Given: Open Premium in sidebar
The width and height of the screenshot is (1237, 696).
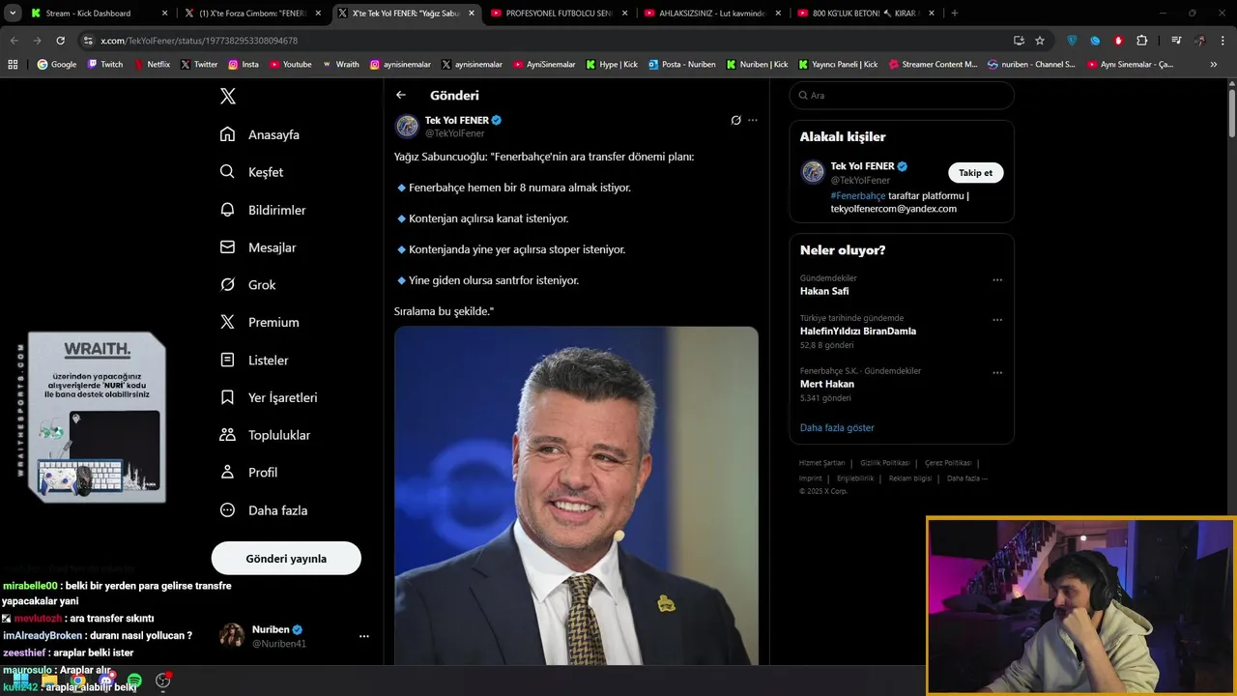Looking at the screenshot, I should coord(259,322).
